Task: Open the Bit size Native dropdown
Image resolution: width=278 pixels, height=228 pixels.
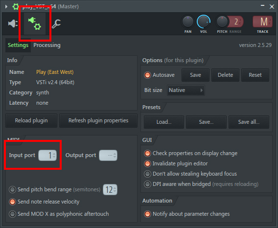Action: (x=185, y=90)
